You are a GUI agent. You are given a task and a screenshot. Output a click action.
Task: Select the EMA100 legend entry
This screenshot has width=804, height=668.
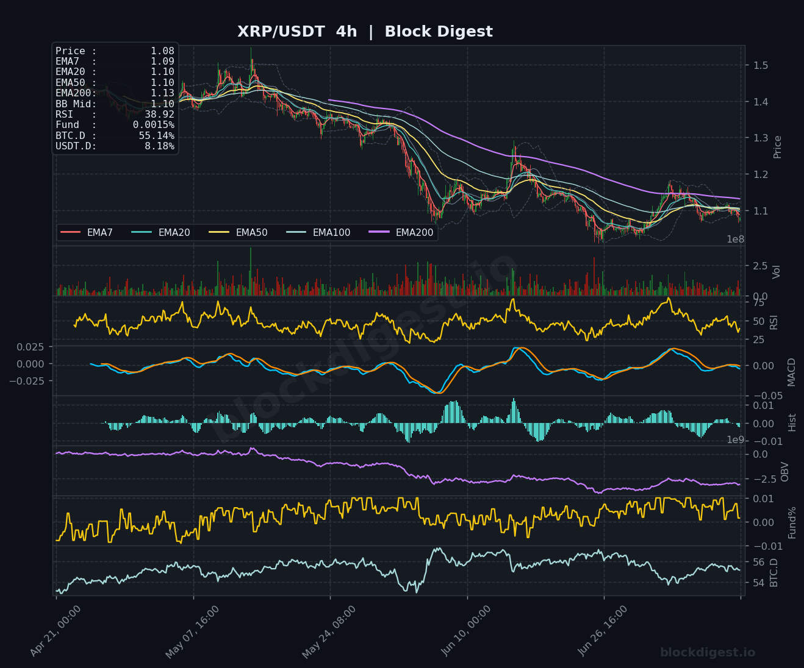[x=318, y=232]
